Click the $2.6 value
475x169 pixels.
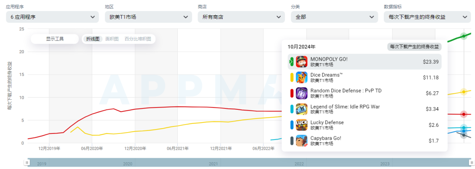pyautogui.click(x=434, y=125)
